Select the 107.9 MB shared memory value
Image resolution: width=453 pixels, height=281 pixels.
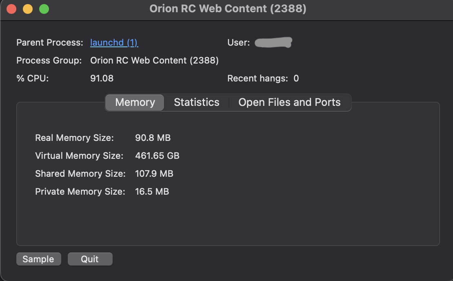click(154, 174)
